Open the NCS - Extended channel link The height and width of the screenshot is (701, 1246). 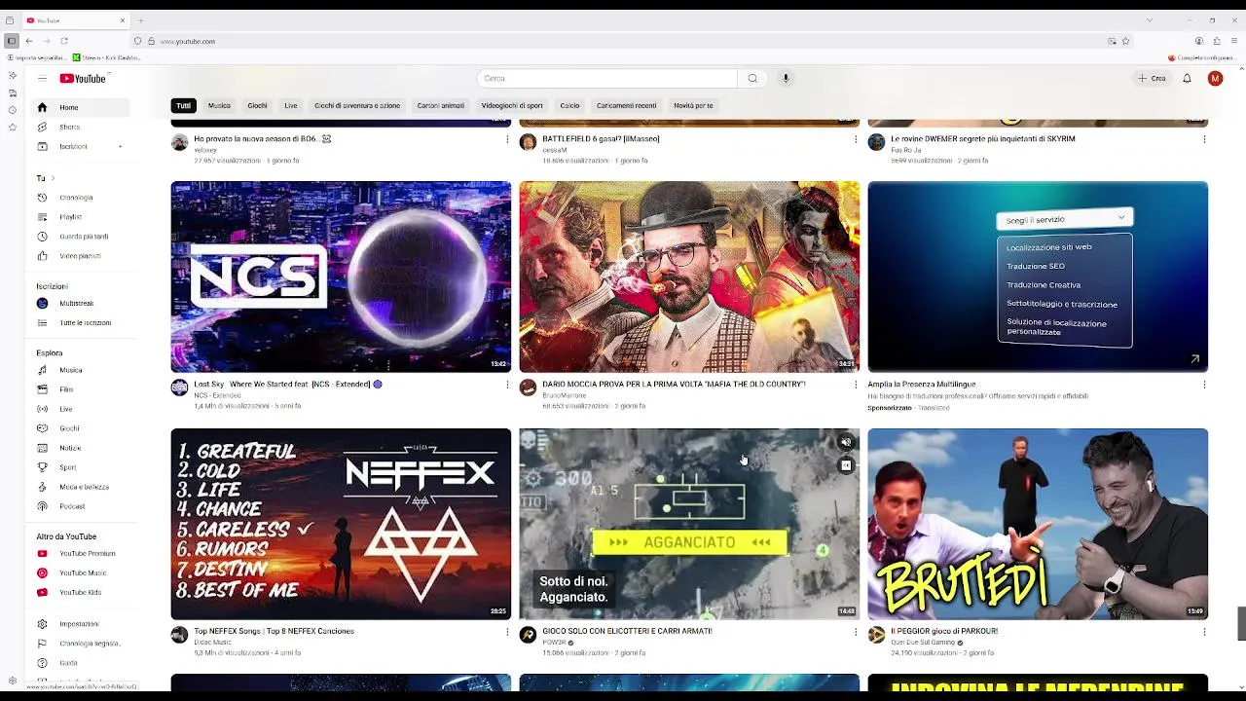click(x=216, y=395)
